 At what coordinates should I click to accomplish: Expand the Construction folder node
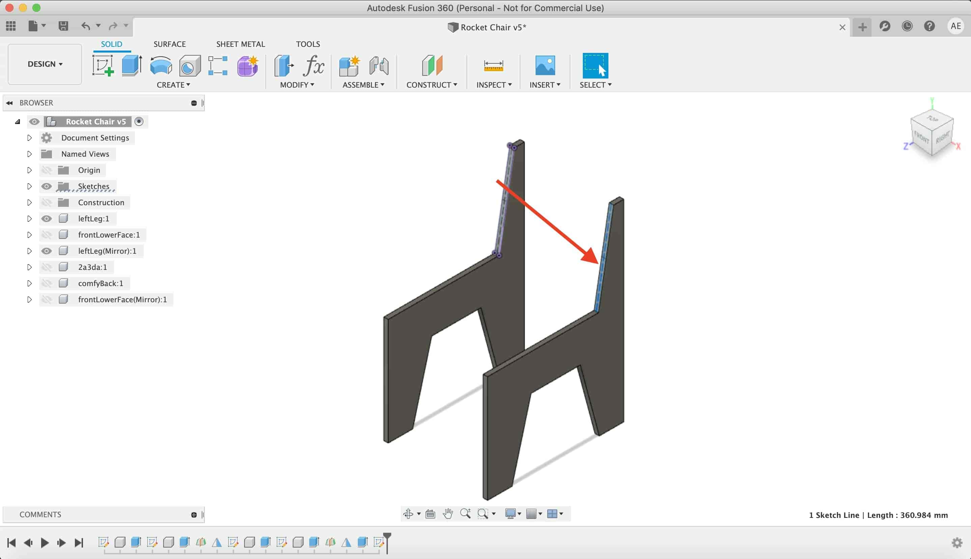[29, 203]
